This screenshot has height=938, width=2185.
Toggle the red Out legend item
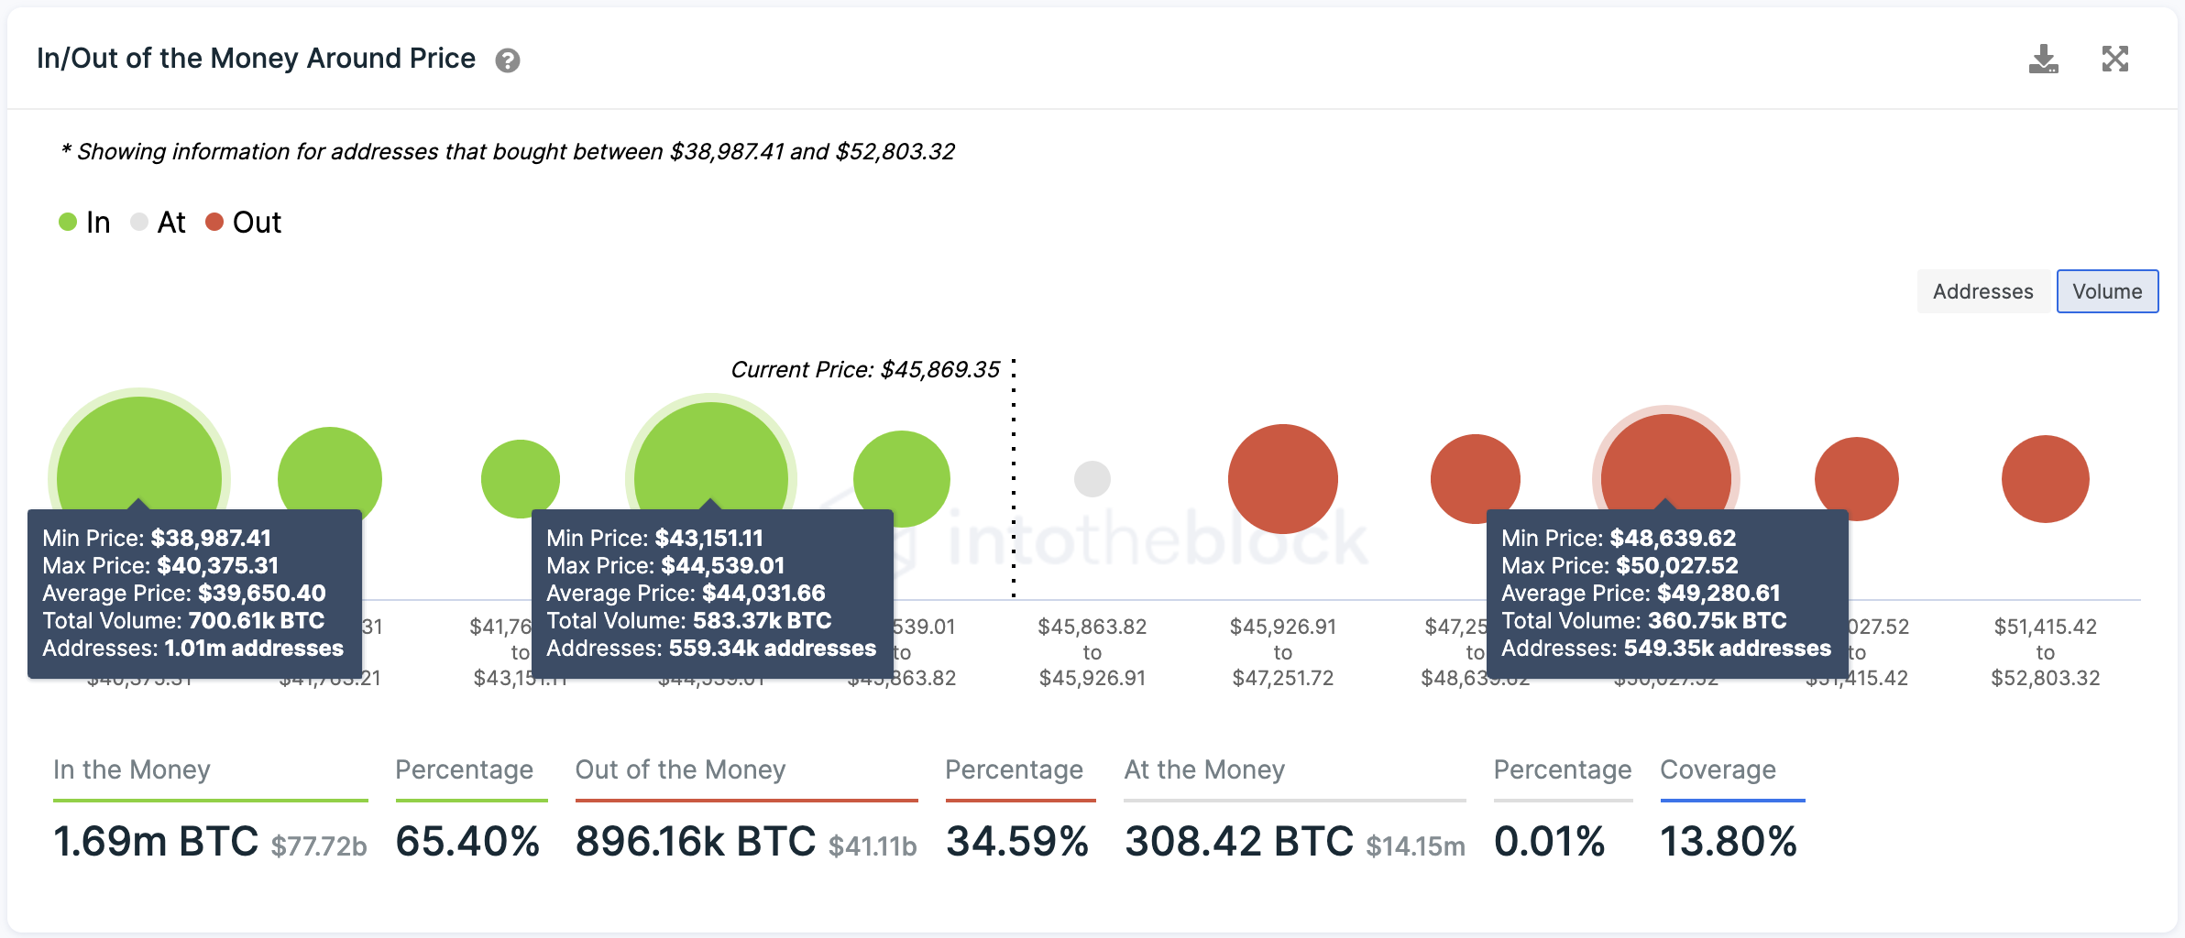(x=244, y=223)
